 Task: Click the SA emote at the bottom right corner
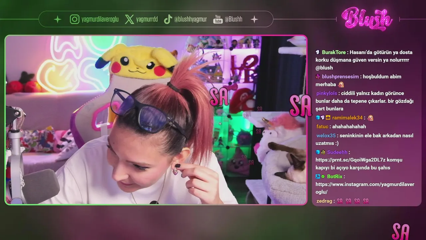point(400,231)
